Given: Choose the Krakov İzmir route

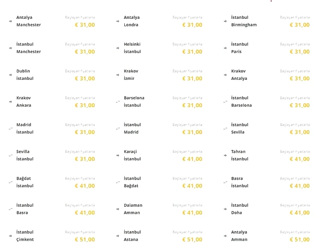Looking at the screenshot, I should click(159, 75).
